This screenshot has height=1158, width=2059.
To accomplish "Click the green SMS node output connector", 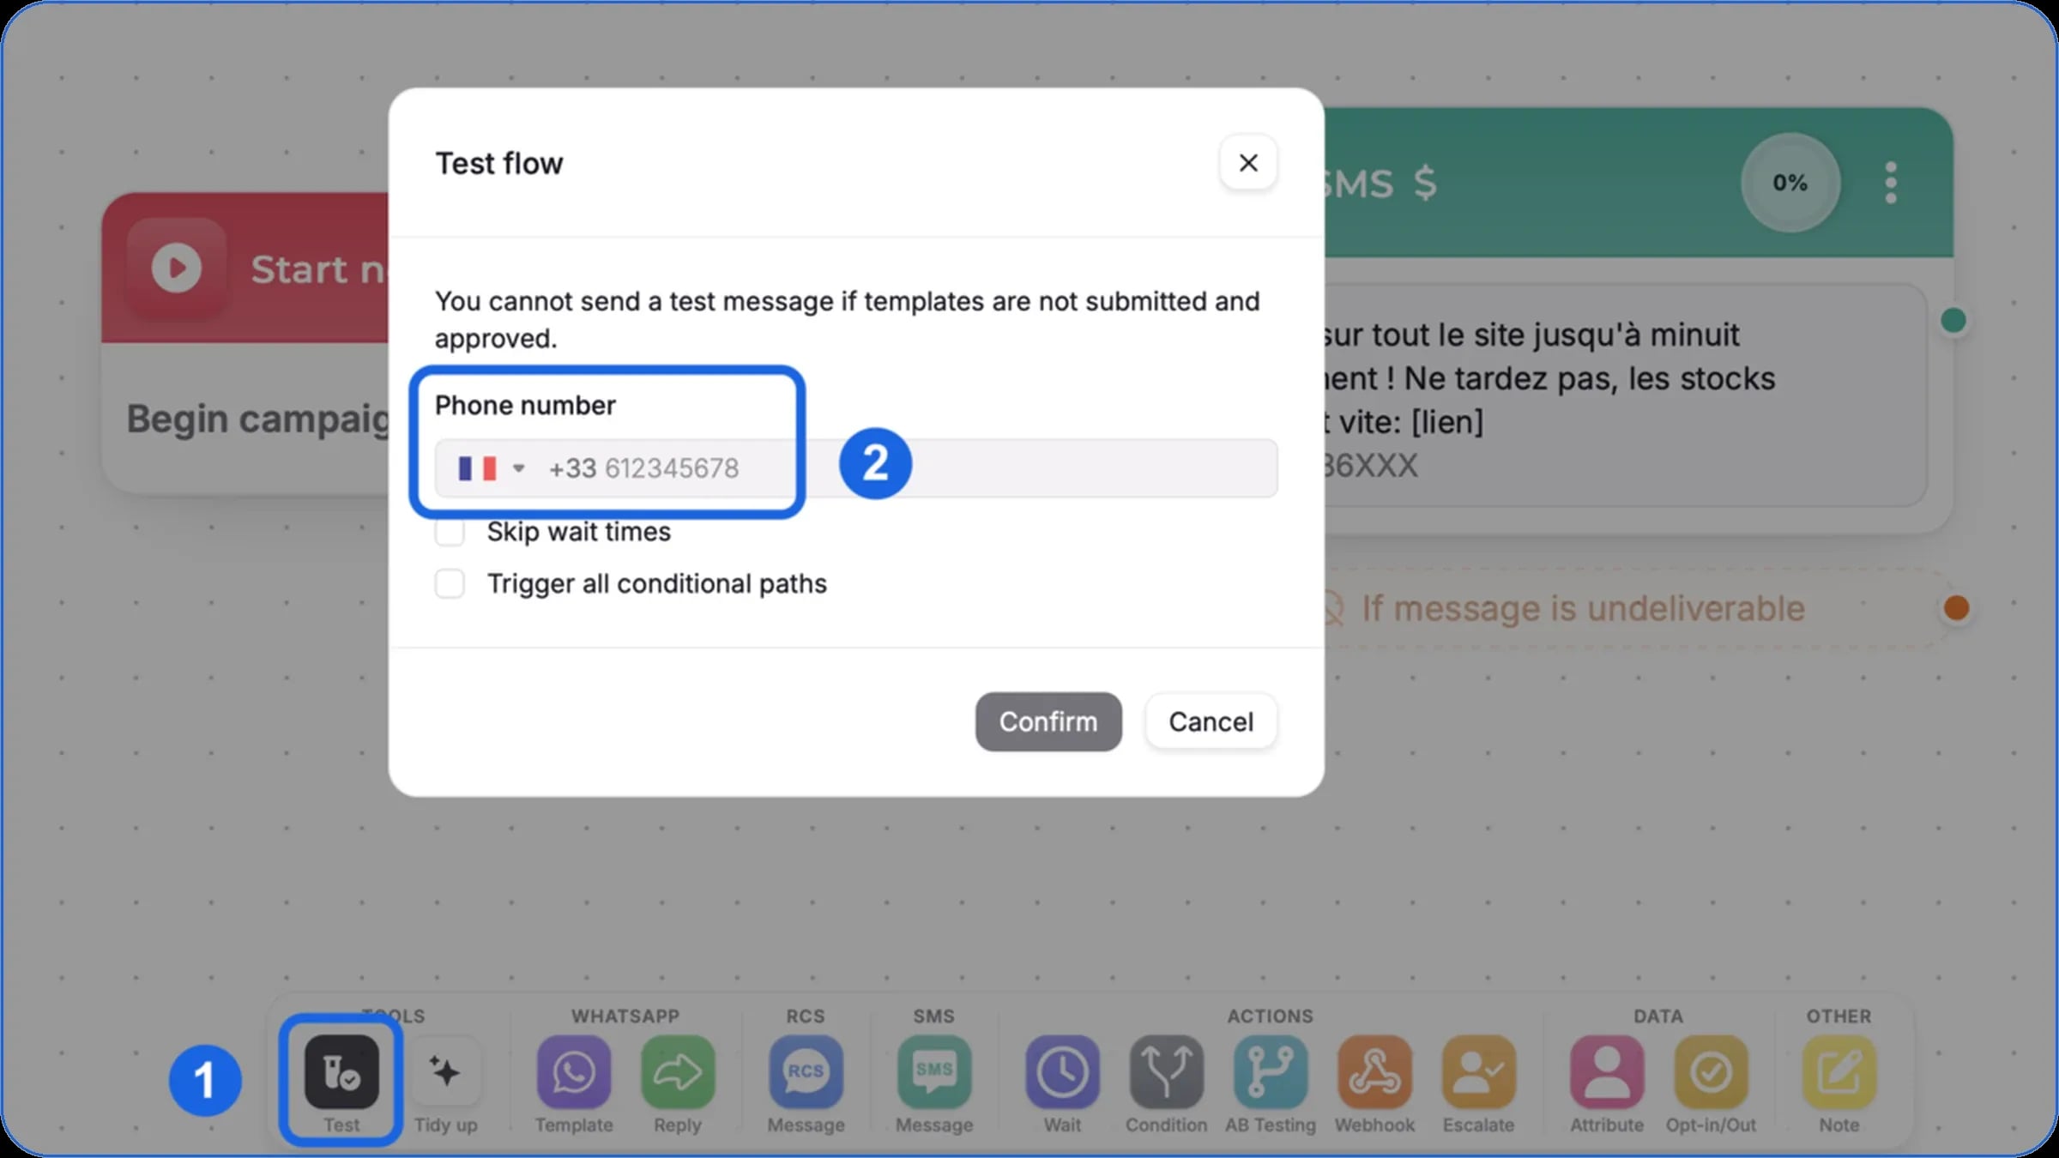I will coord(1953,320).
